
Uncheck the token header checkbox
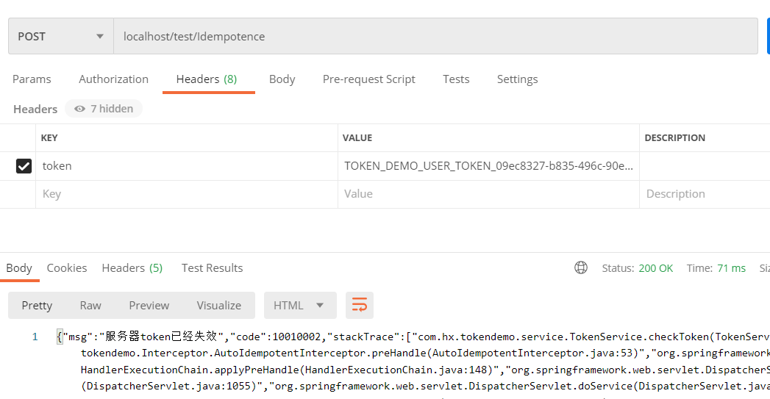coord(24,166)
